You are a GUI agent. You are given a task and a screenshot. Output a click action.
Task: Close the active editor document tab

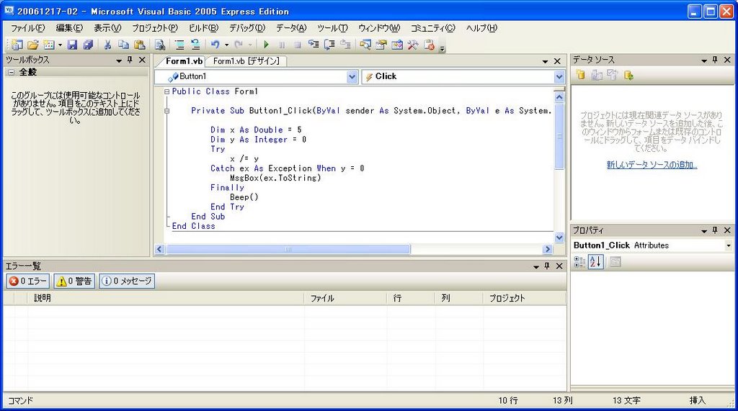557,61
